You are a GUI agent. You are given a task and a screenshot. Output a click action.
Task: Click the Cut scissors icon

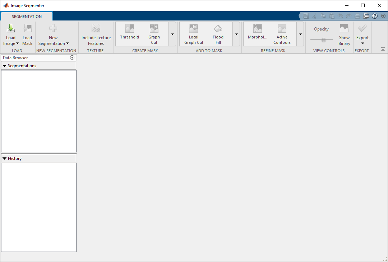point(314,16)
